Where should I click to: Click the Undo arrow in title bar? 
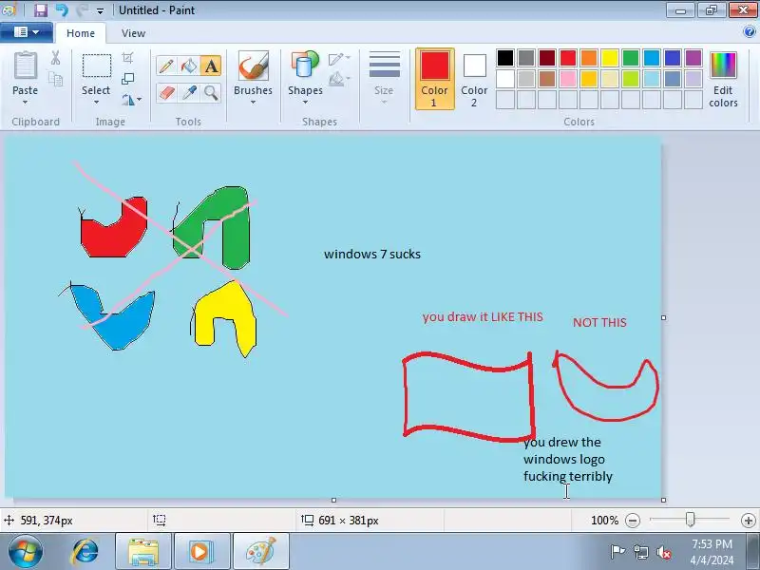pos(62,9)
